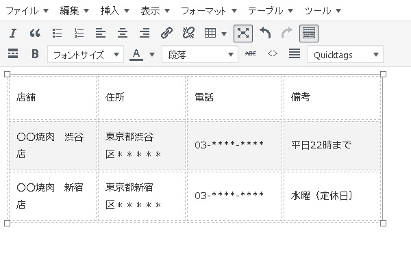Open the フォントサイズ dropdown
Viewport: 411px width, 275px height.
point(85,55)
